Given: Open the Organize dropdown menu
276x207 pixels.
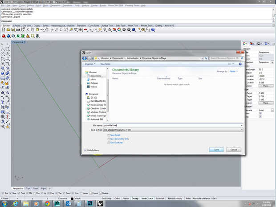Looking at the screenshot, I should coord(90,64).
